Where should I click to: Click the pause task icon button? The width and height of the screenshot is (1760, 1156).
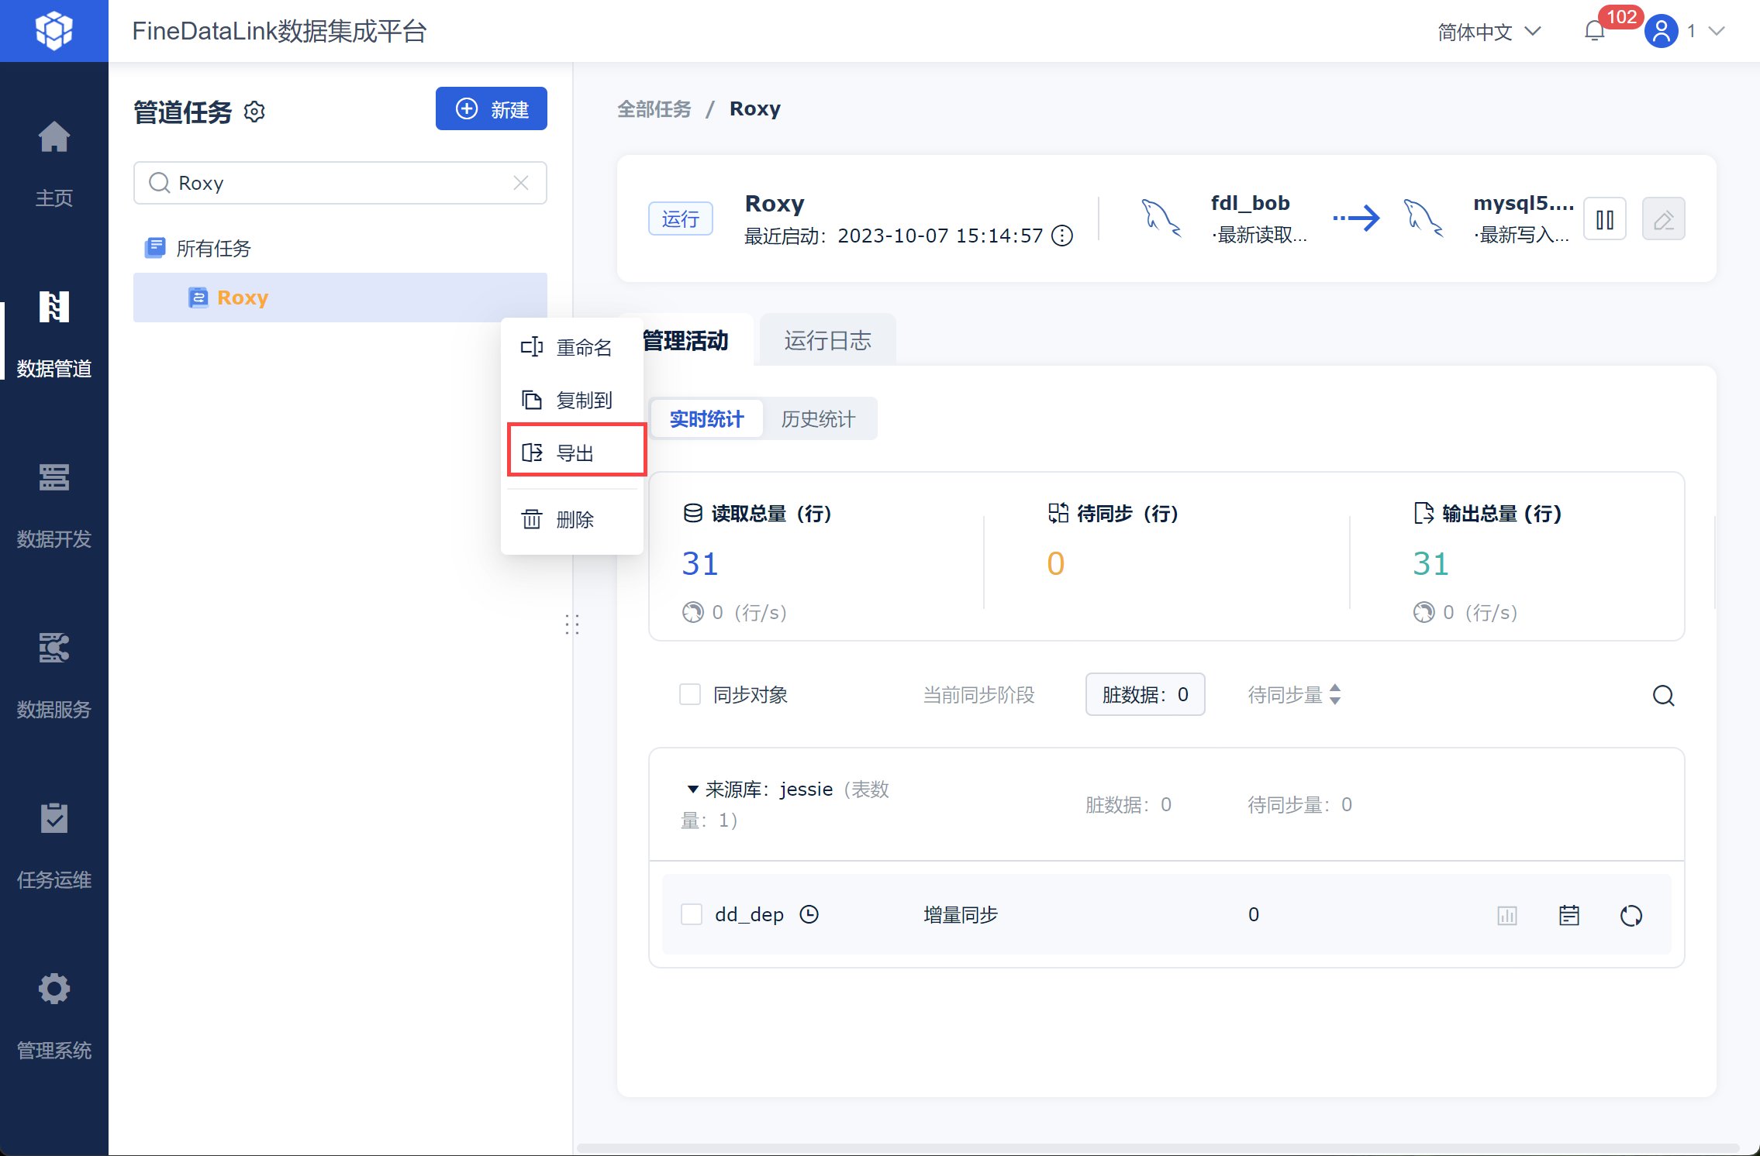(1604, 220)
